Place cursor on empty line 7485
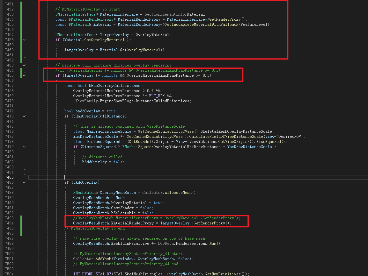 [128, 177]
